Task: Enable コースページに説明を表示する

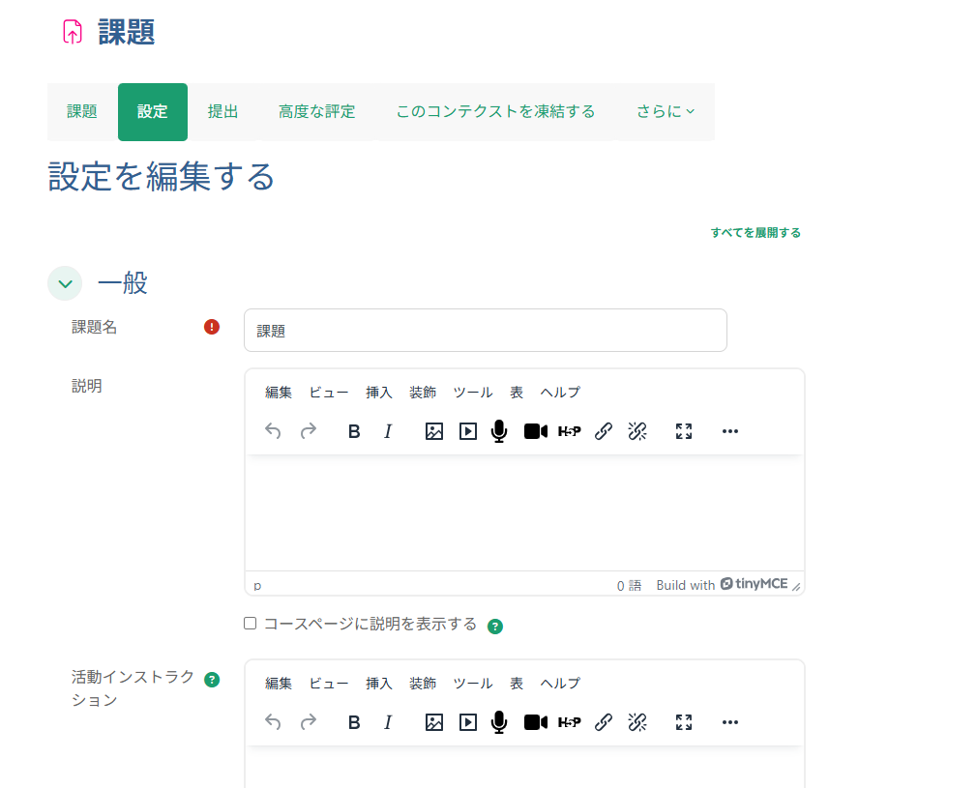Action: point(249,625)
